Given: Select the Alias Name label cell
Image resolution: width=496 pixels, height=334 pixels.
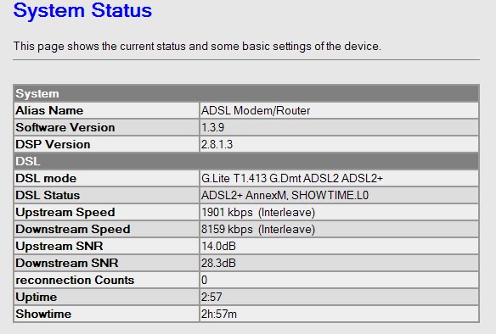Looking at the screenshot, I should [107, 110].
